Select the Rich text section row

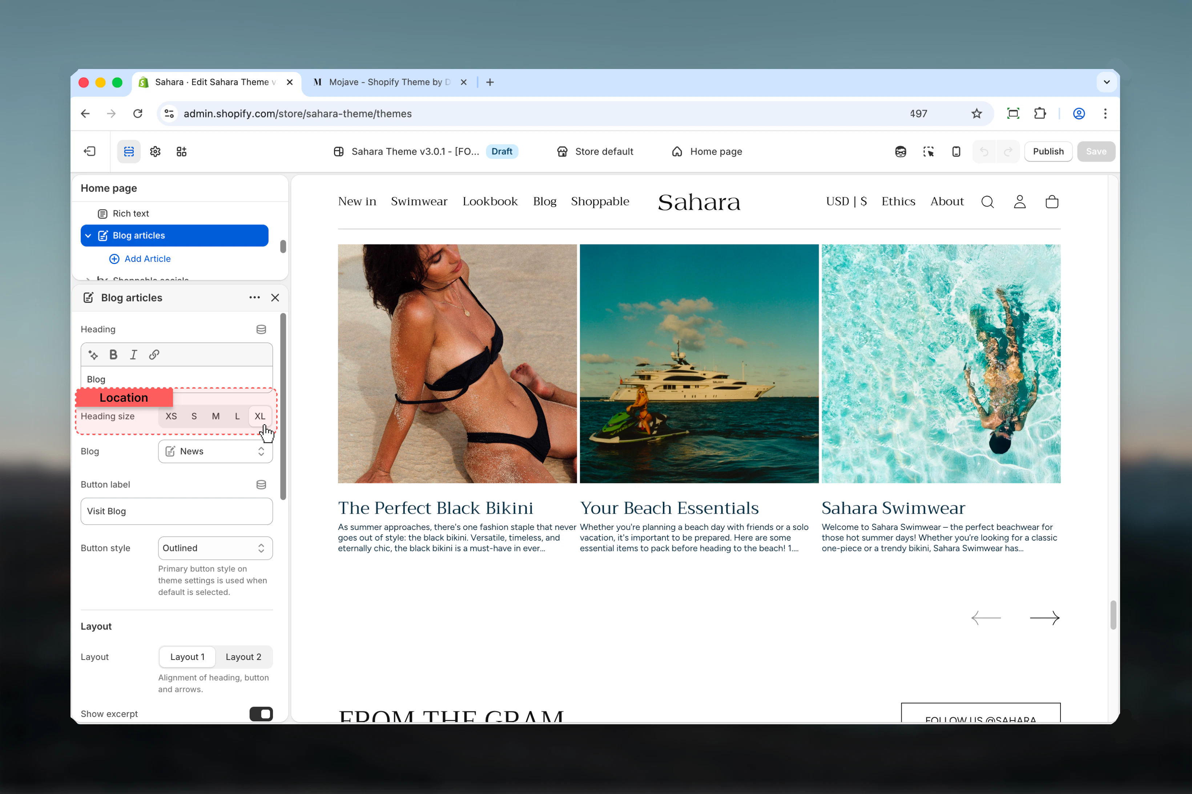pyautogui.click(x=175, y=214)
